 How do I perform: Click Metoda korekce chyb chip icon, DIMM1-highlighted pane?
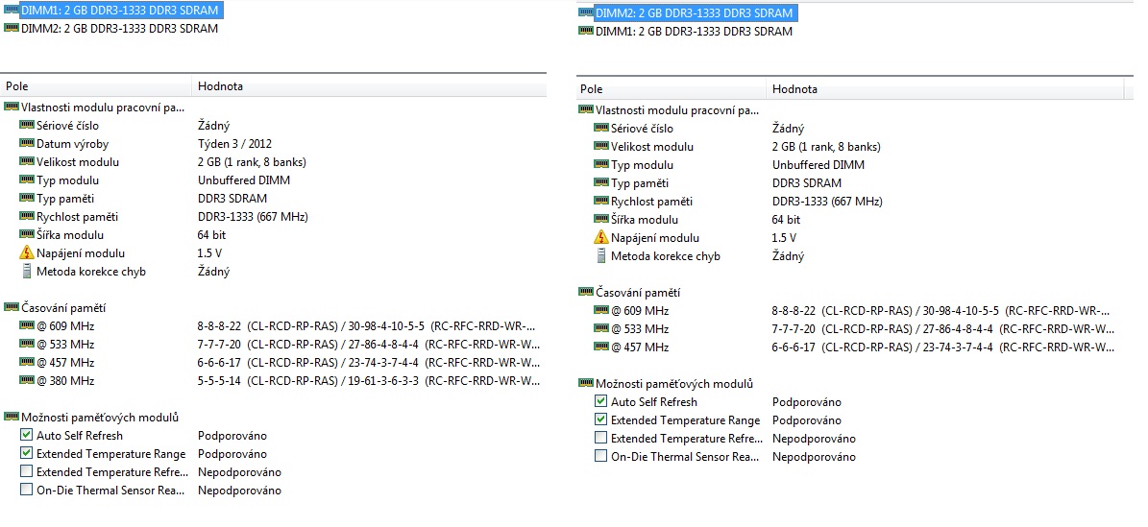pyautogui.click(x=26, y=272)
